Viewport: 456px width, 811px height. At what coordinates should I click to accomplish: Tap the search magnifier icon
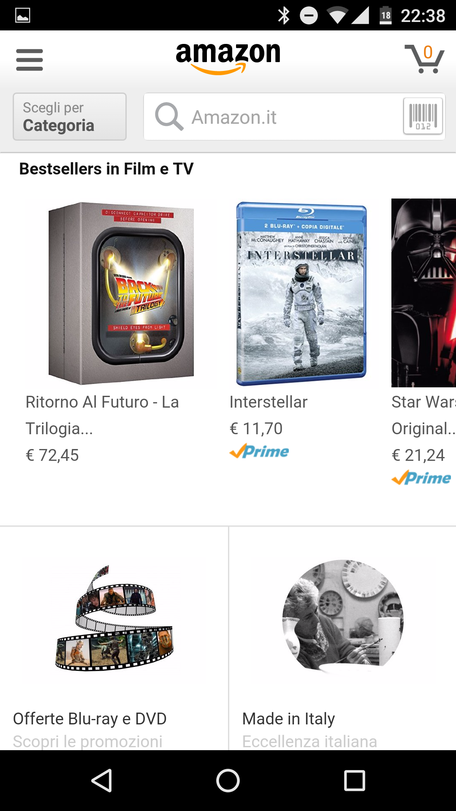pos(169,117)
